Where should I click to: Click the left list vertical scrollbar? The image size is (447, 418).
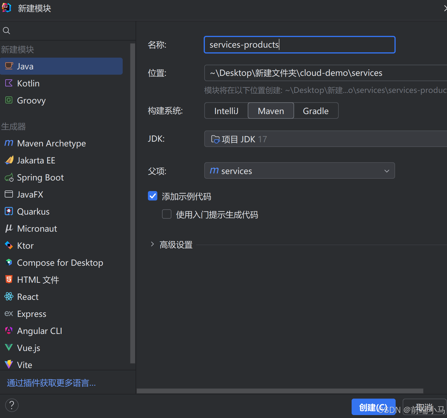click(133, 203)
